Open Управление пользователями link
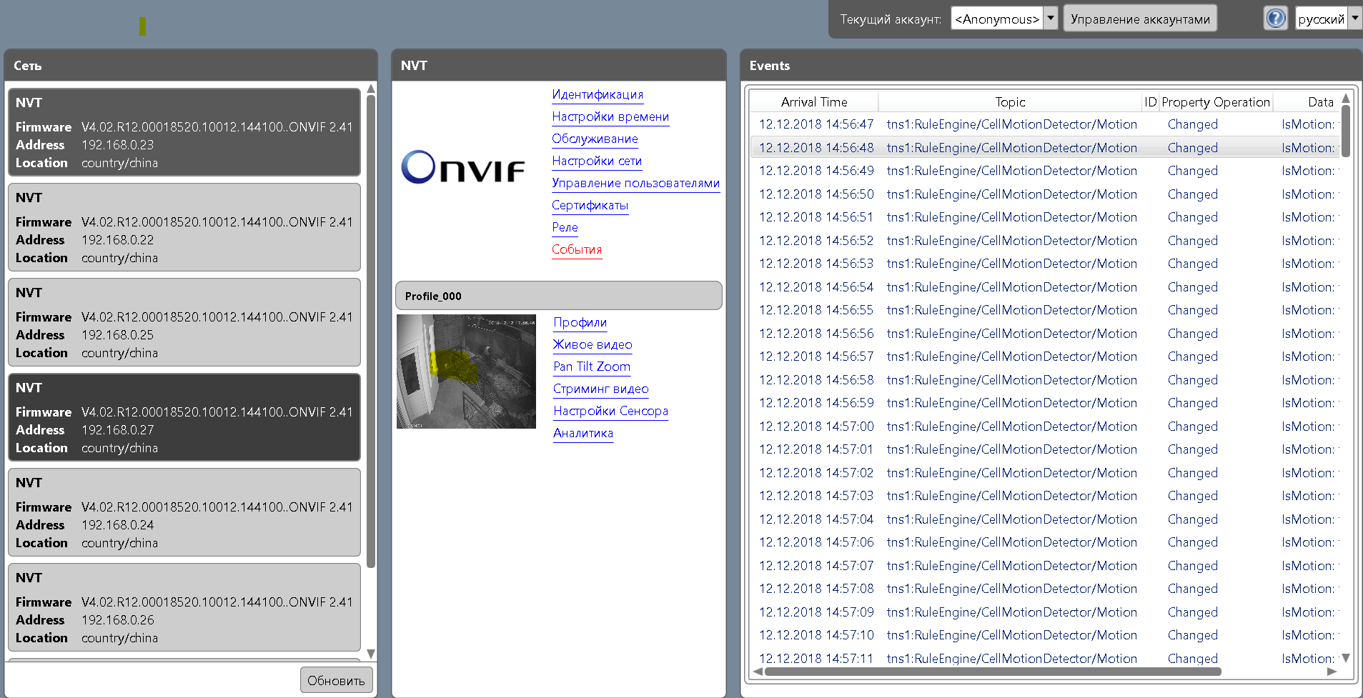Viewport: 1363px width, 698px height. pyautogui.click(x=635, y=183)
